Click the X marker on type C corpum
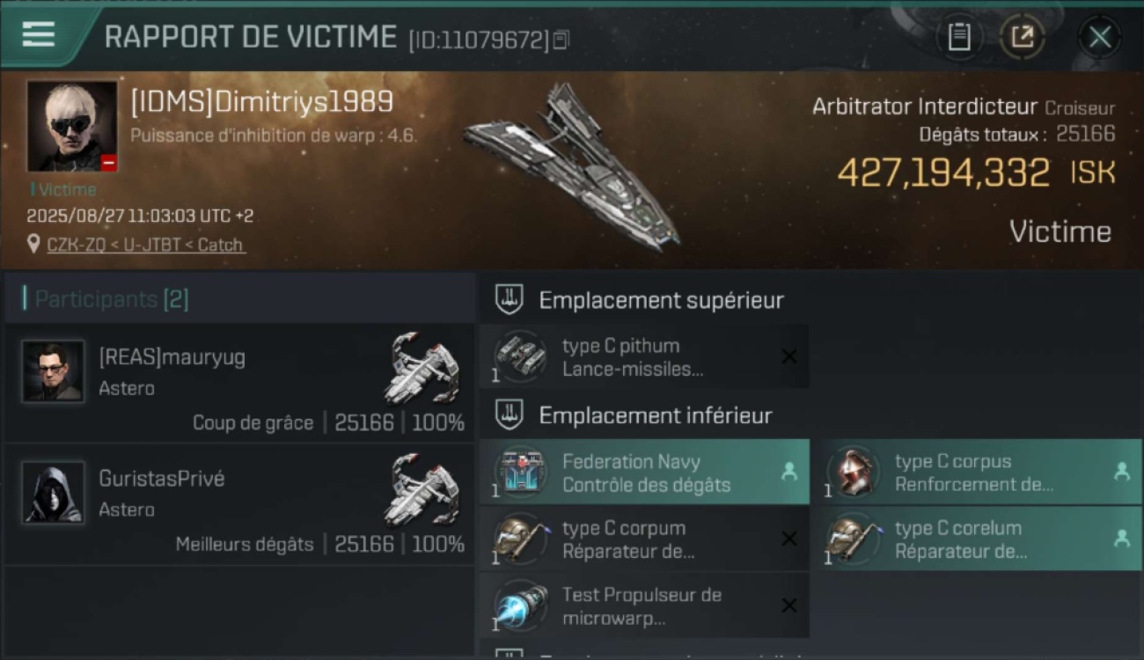Image resolution: width=1144 pixels, height=660 pixels. tap(789, 539)
